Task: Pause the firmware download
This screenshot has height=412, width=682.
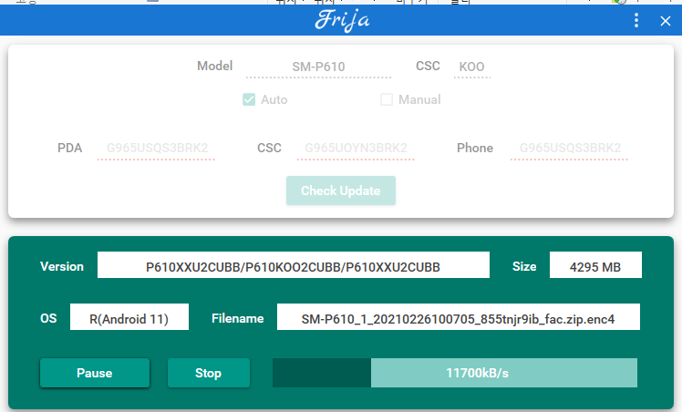Action: coord(95,373)
